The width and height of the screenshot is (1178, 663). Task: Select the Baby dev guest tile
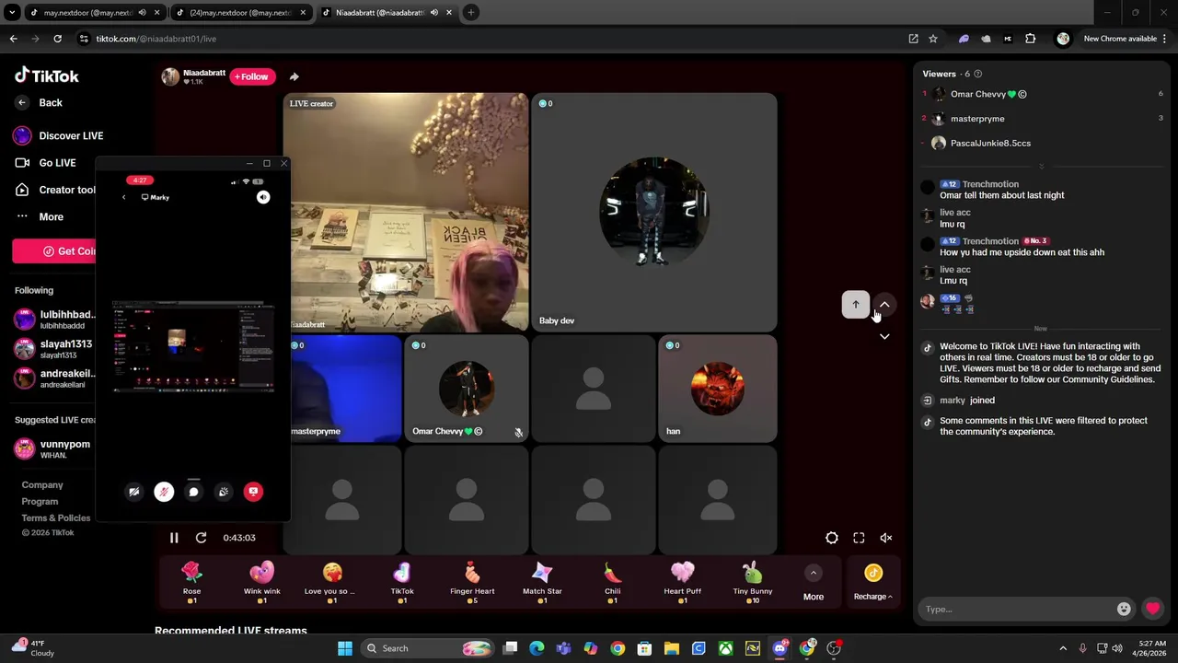click(x=654, y=212)
